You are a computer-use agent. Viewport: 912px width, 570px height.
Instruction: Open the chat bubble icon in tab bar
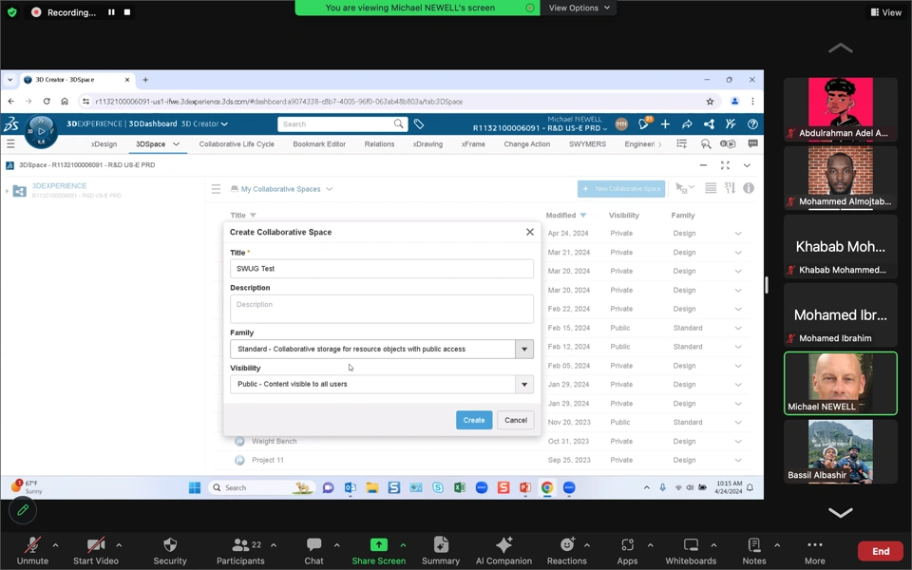coord(752,143)
